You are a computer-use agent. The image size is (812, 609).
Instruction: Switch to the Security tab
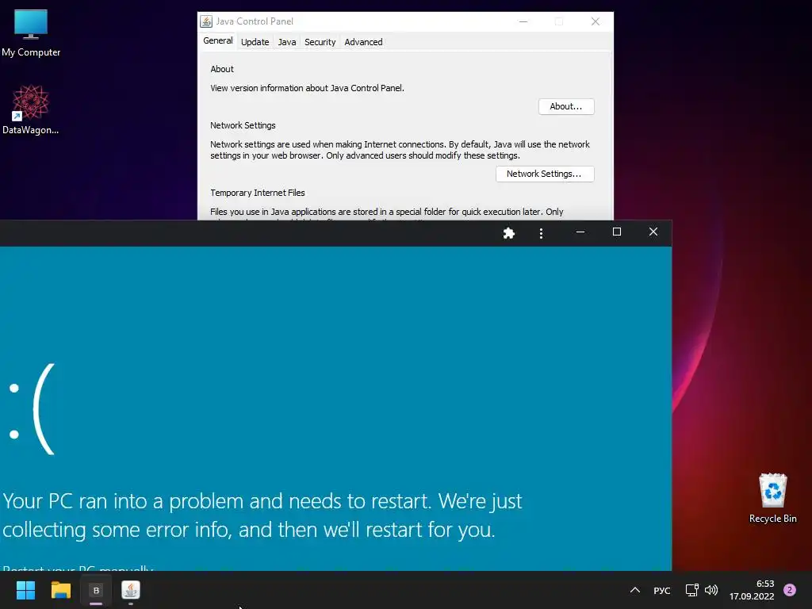[x=320, y=42]
